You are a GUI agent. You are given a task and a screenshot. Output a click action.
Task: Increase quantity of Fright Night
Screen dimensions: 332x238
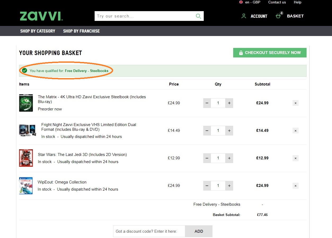click(229, 131)
